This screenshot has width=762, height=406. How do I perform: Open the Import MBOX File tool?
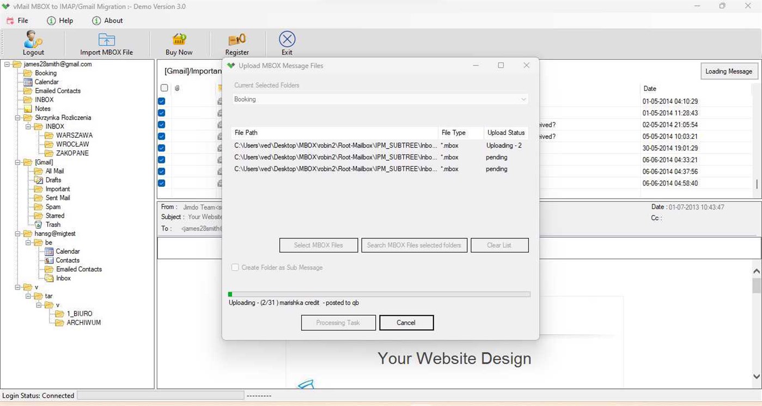click(x=106, y=39)
